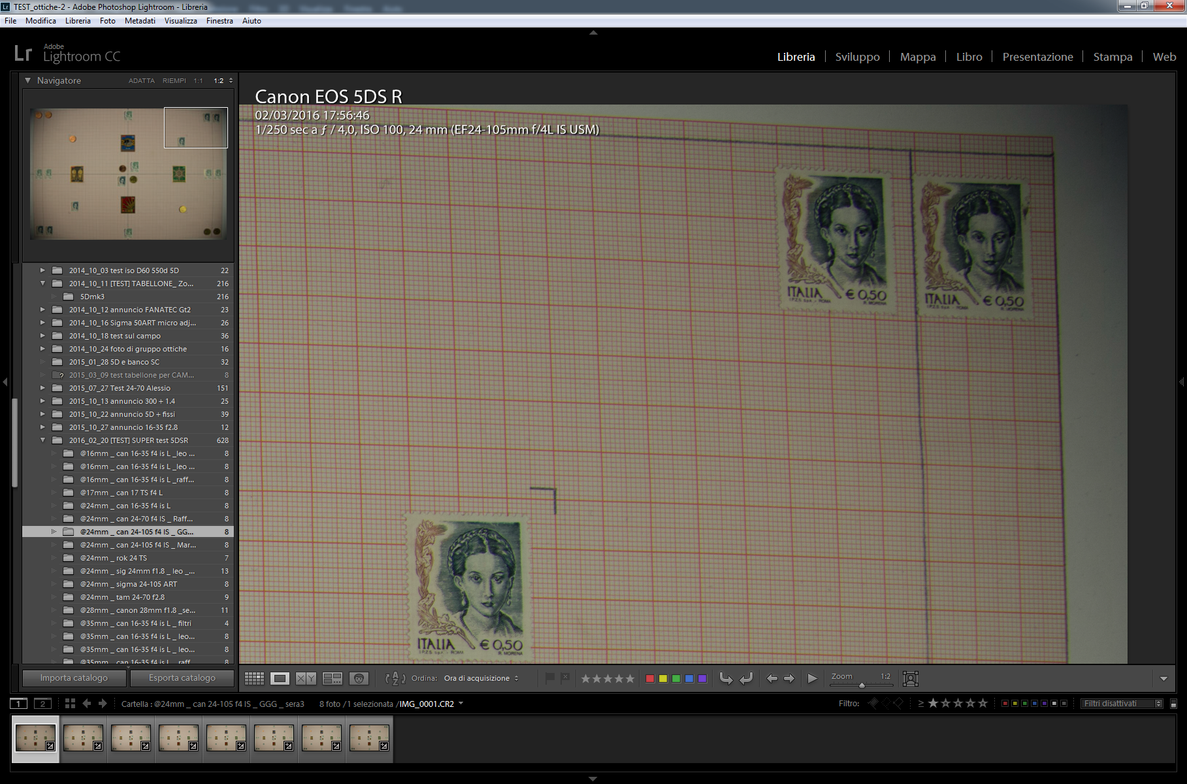1187x784 pixels.
Task: Filter by flagged status icon
Action: click(873, 703)
